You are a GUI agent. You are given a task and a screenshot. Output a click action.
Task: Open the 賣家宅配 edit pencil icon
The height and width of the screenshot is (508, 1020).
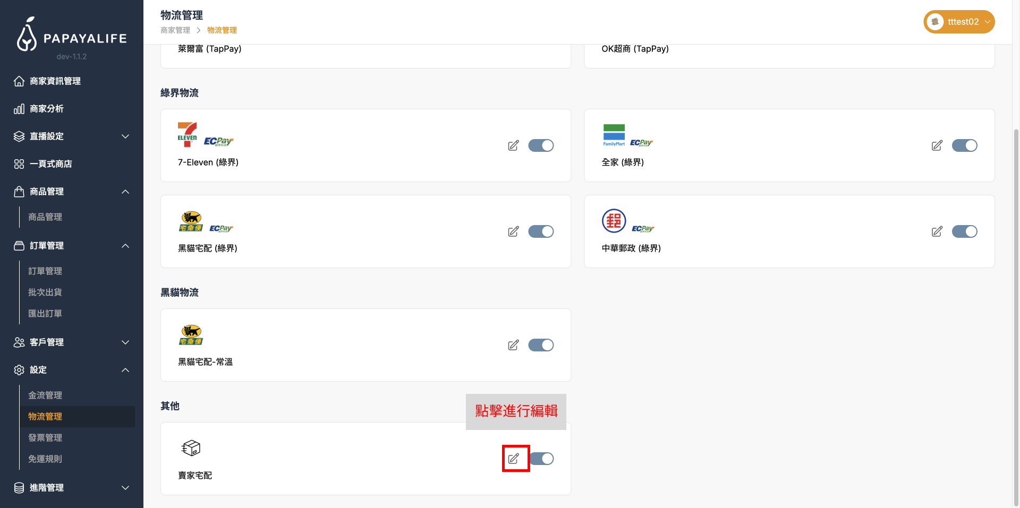point(515,458)
